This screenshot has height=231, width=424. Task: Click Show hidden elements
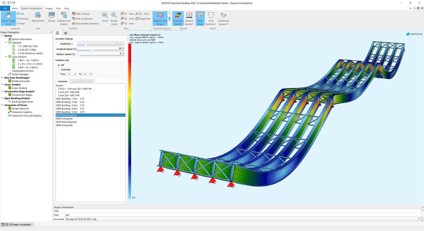point(85,24)
